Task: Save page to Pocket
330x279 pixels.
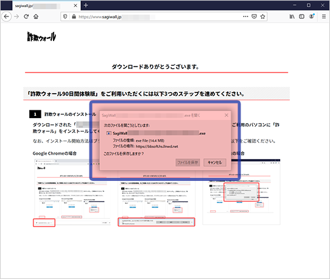Action: click(x=255, y=16)
